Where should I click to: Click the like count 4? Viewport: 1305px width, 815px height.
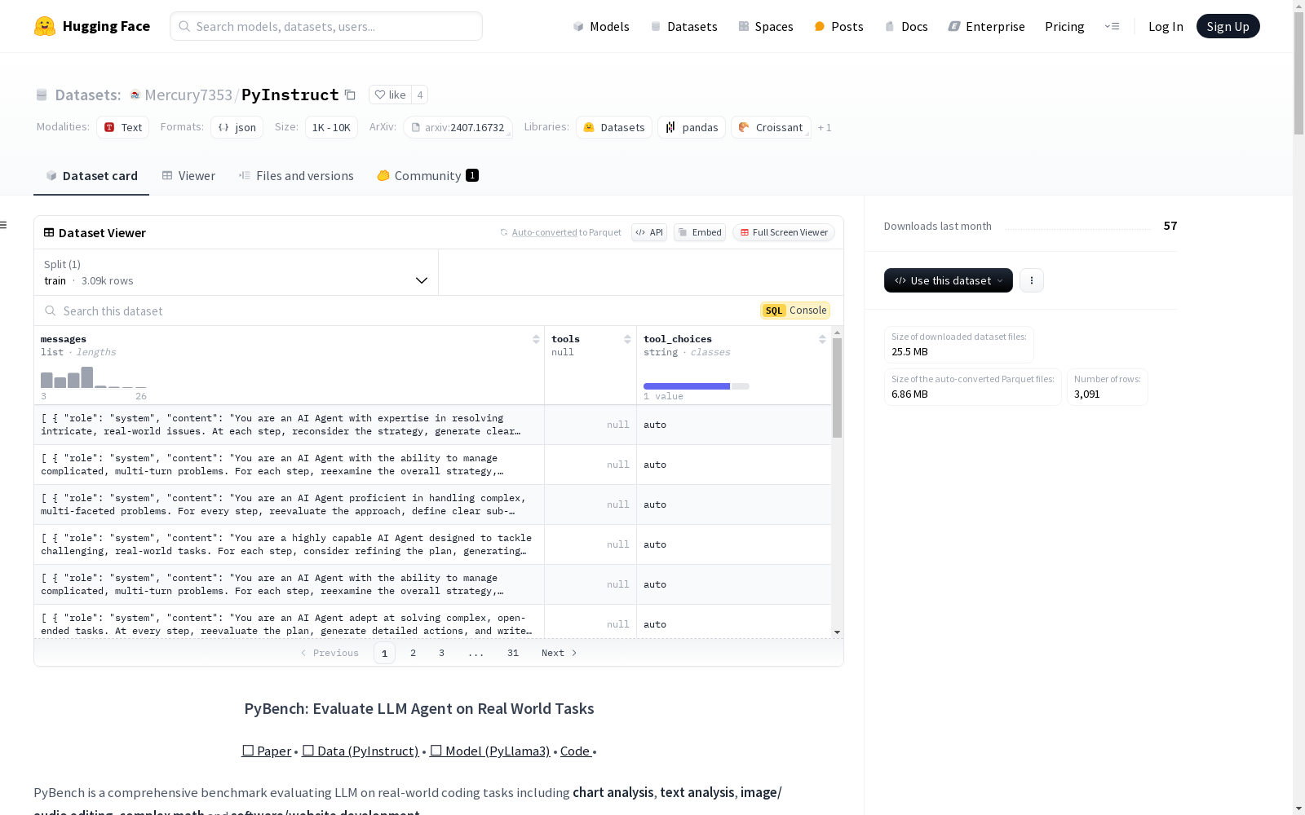click(420, 95)
